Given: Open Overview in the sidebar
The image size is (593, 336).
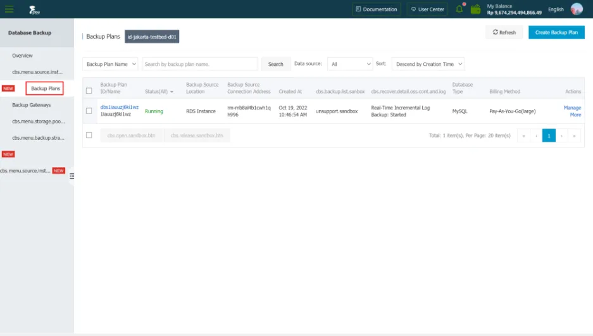Looking at the screenshot, I should 22,56.
